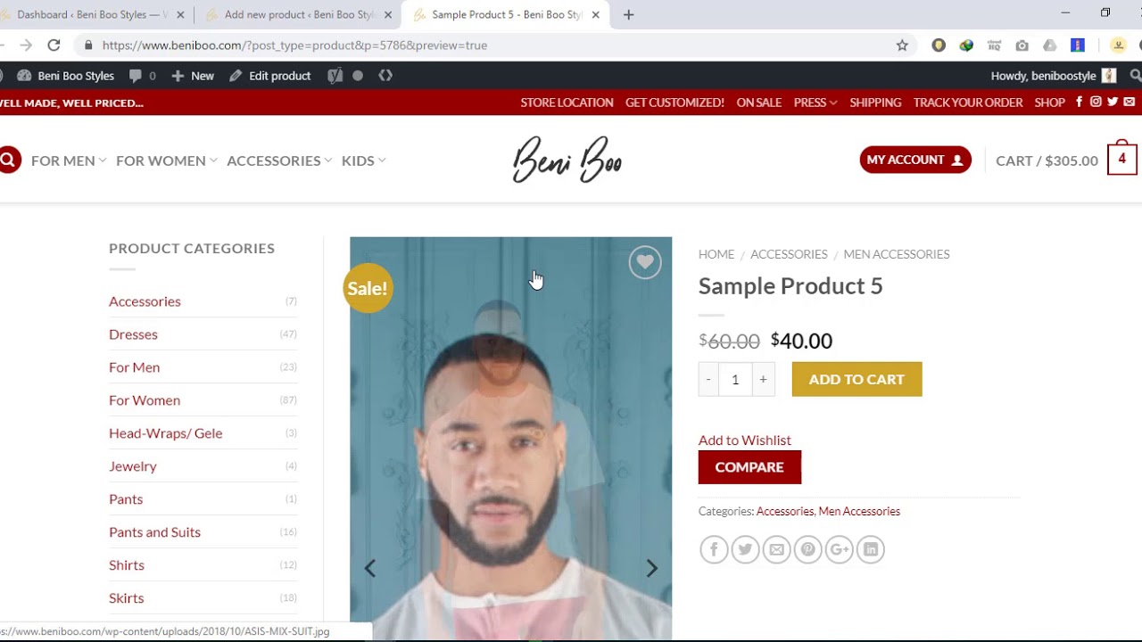Click the quantity input field
Screen dimensions: 1142x642
pos(735,379)
